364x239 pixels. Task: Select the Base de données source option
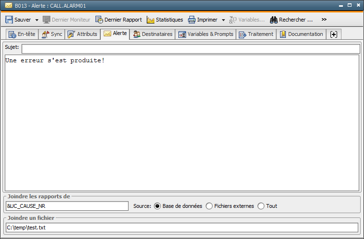(x=157, y=206)
